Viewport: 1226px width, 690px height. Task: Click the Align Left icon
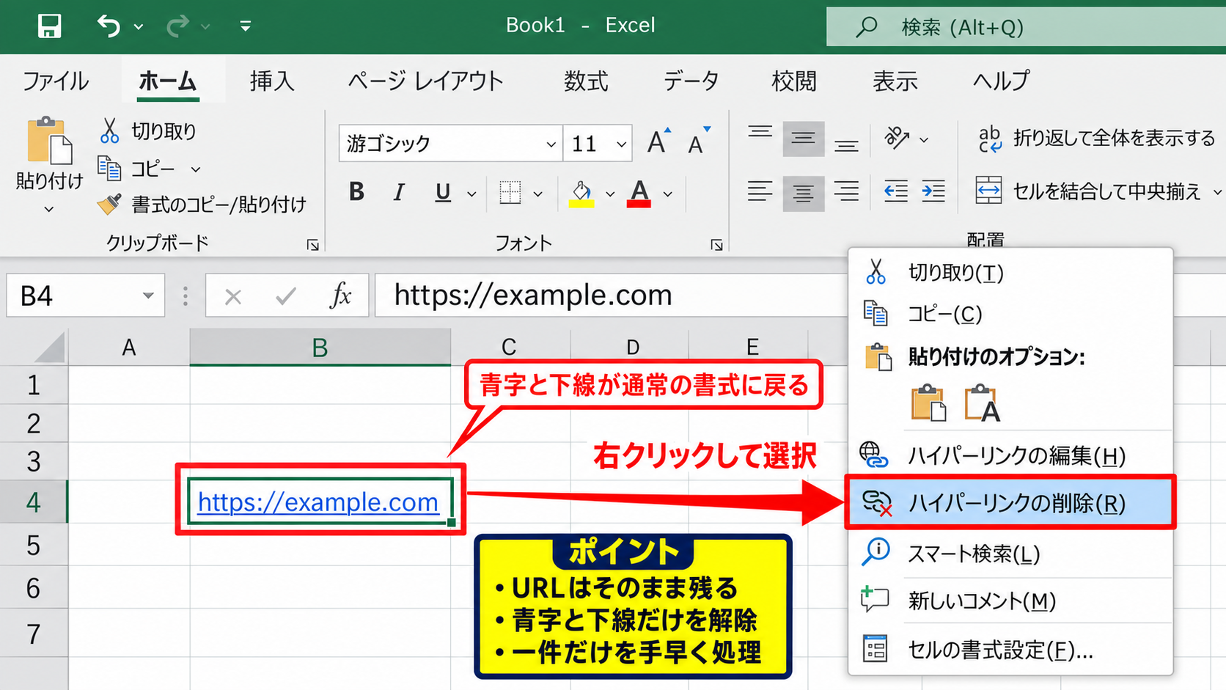[x=760, y=193]
